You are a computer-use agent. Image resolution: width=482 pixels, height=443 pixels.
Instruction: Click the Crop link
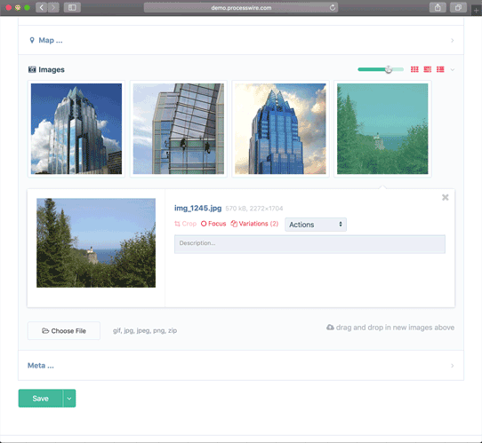185,224
